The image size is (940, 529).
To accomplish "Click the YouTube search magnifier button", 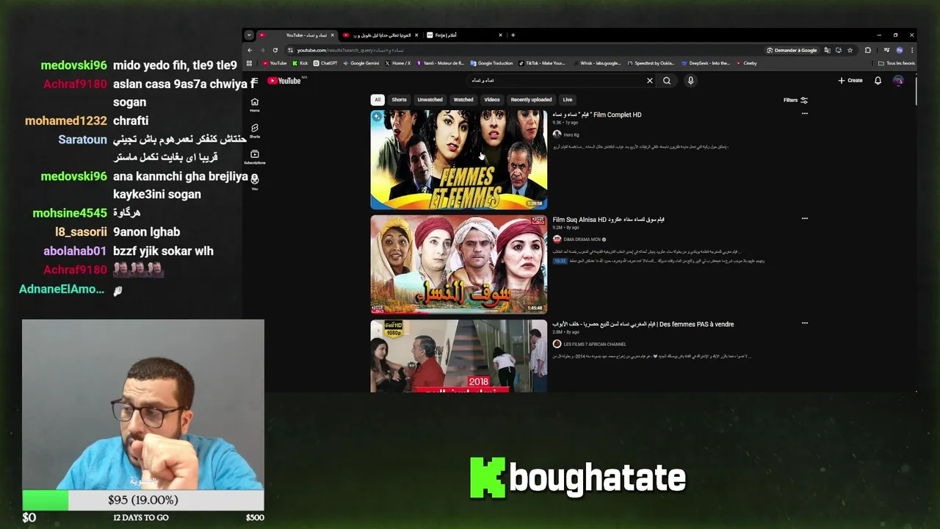I will 667,81.
